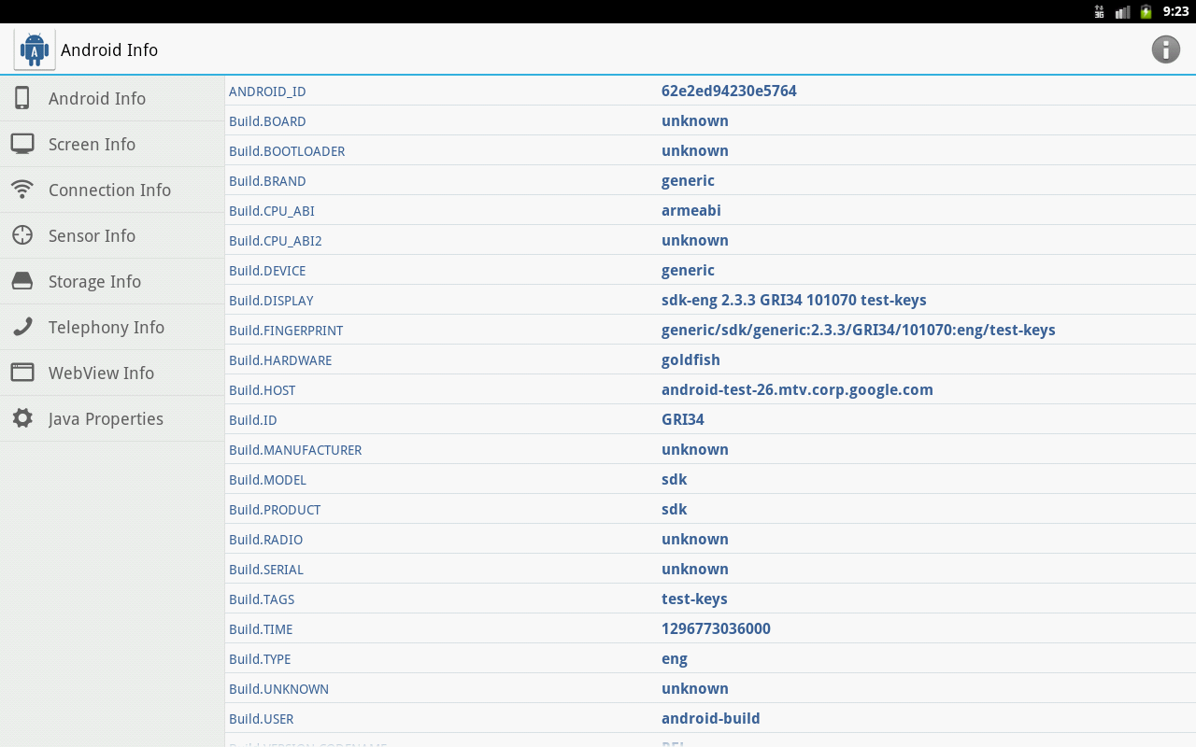Image resolution: width=1196 pixels, height=747 pixels.
Task: Click the Build.DEVICE row label
Action: tap(267, 271)
